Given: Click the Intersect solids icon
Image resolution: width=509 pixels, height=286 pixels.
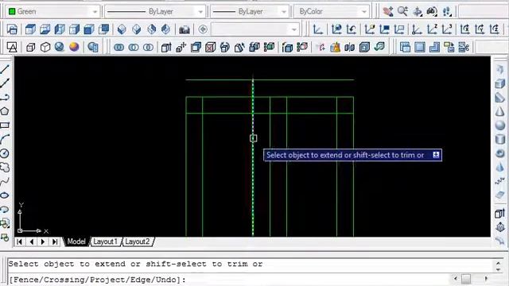Looking at the screenshot, I should [x=149, y=48].
